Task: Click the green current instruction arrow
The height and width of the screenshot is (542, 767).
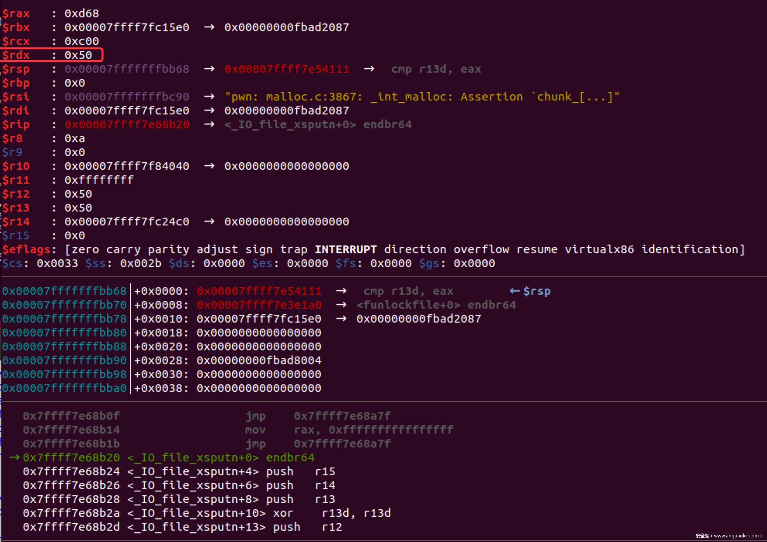Action: [14, 457]
